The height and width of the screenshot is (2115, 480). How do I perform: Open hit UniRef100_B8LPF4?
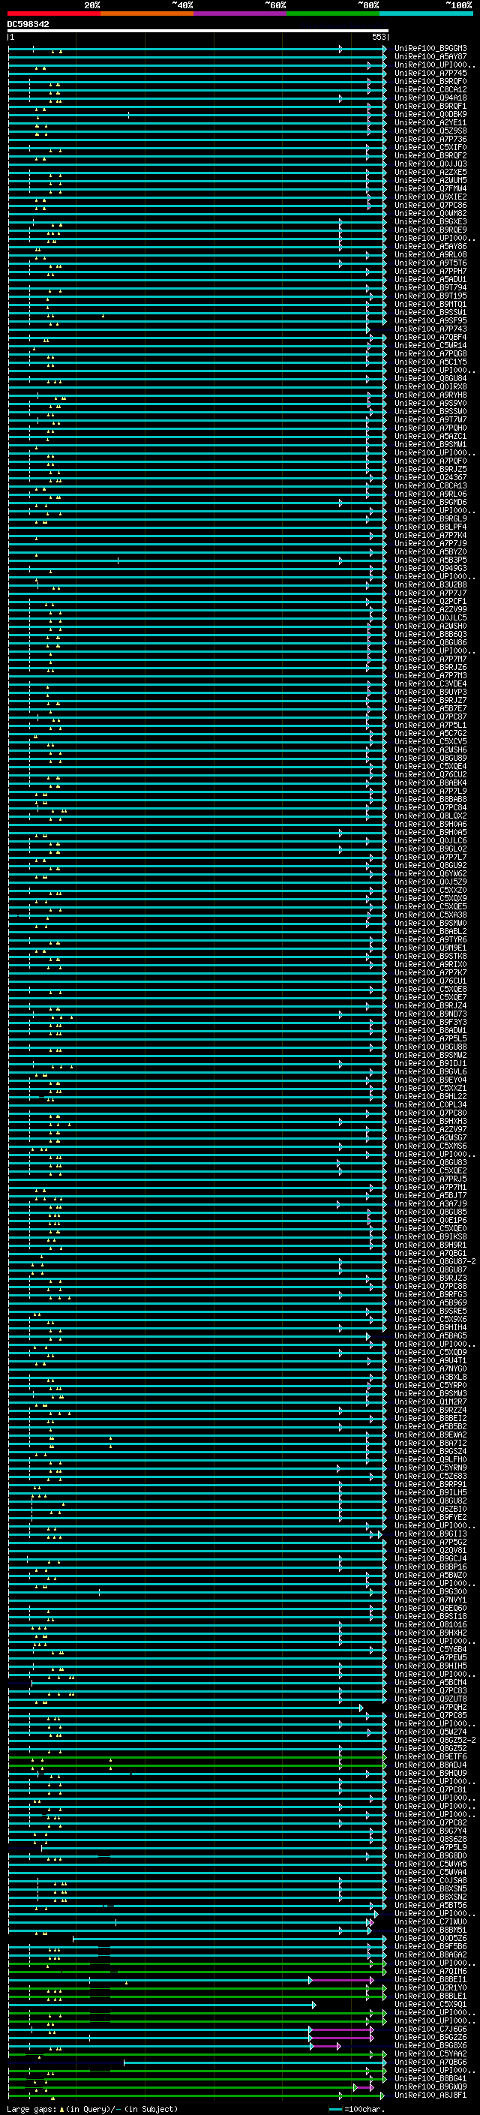click(430, 527)
